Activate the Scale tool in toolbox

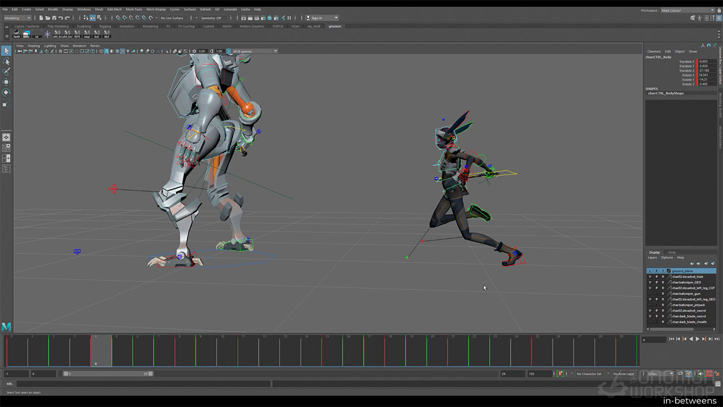6,103
